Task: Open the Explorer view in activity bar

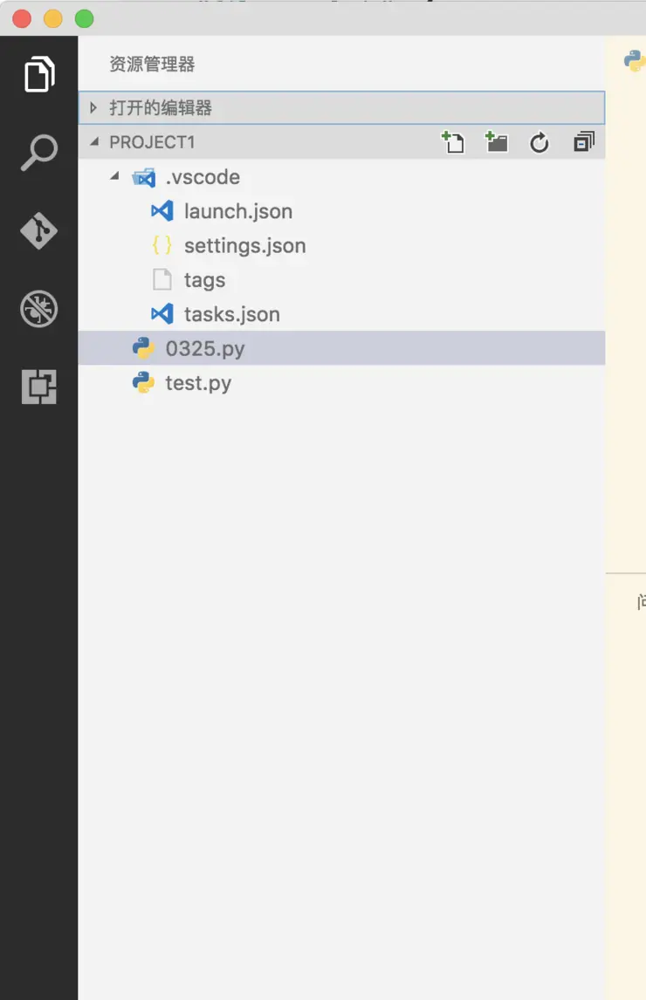Action: point(39,74)
